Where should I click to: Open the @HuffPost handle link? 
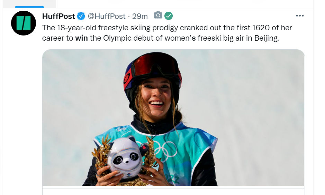(x=106, y=16)
